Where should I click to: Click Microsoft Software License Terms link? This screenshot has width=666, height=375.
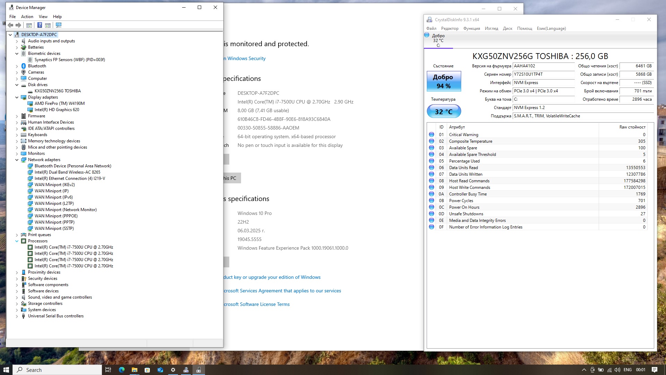pyautogui.click(x=257, y=304)
